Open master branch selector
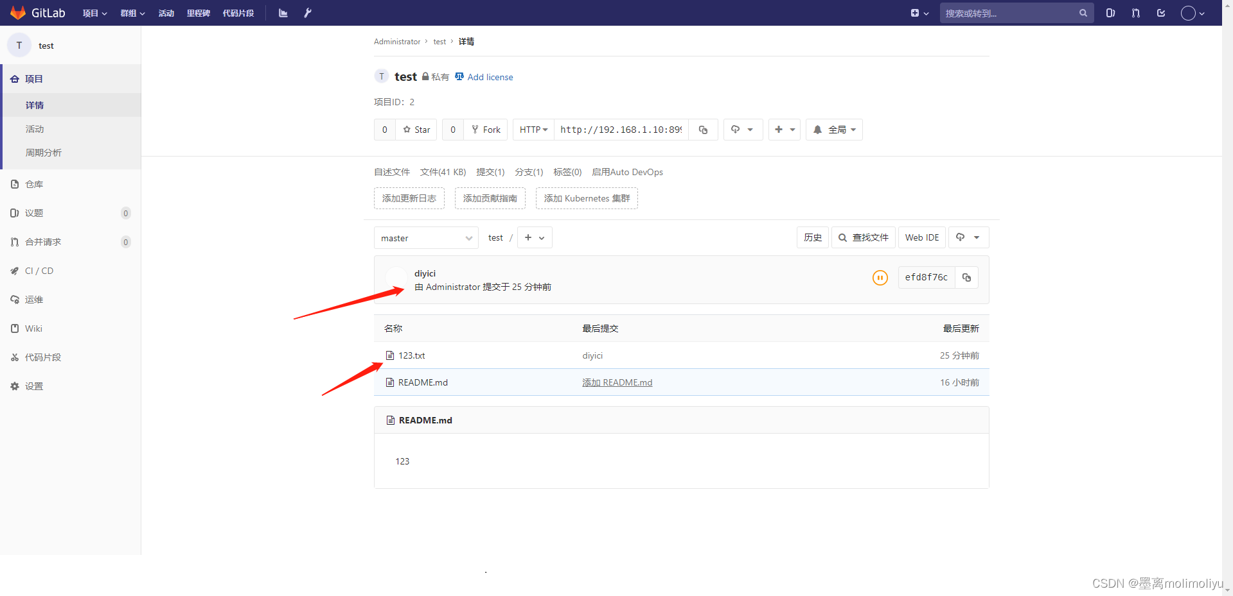Screen dimensions: 1233x596 pos(426,238)
